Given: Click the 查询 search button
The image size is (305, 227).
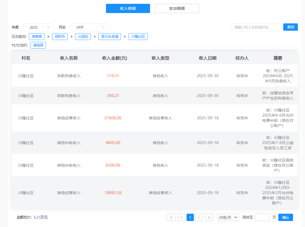Looking at the screenshot, I should point(291,27).
